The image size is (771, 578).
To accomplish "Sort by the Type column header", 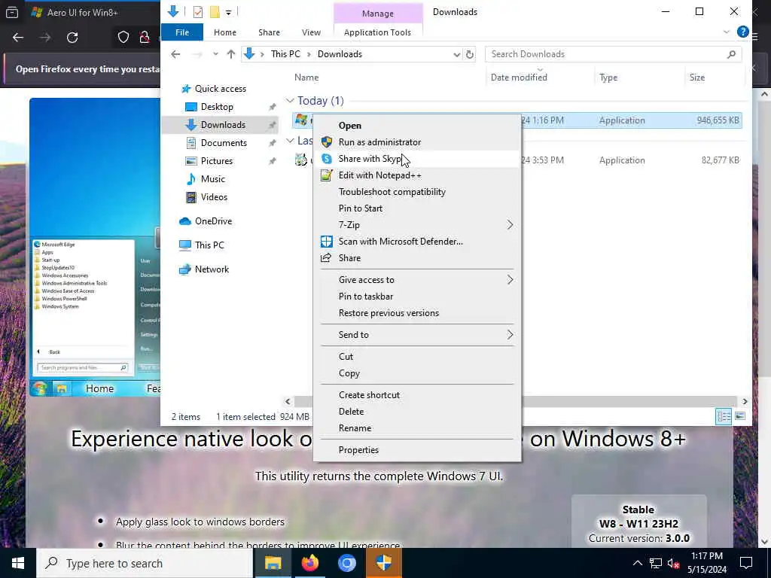I will [x=608, y=78].
